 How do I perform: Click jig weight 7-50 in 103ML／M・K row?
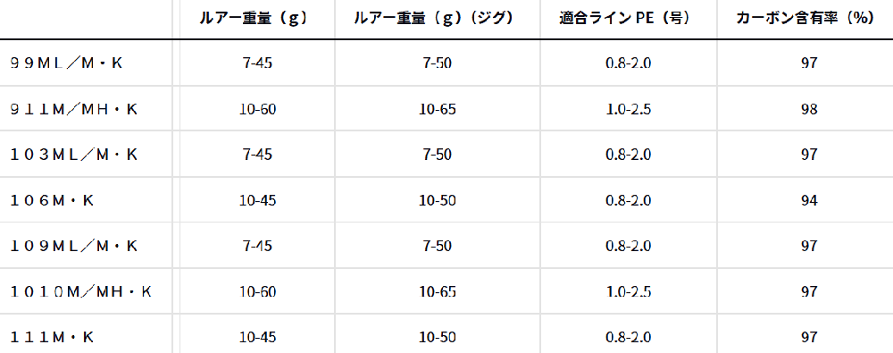point(437,155)
